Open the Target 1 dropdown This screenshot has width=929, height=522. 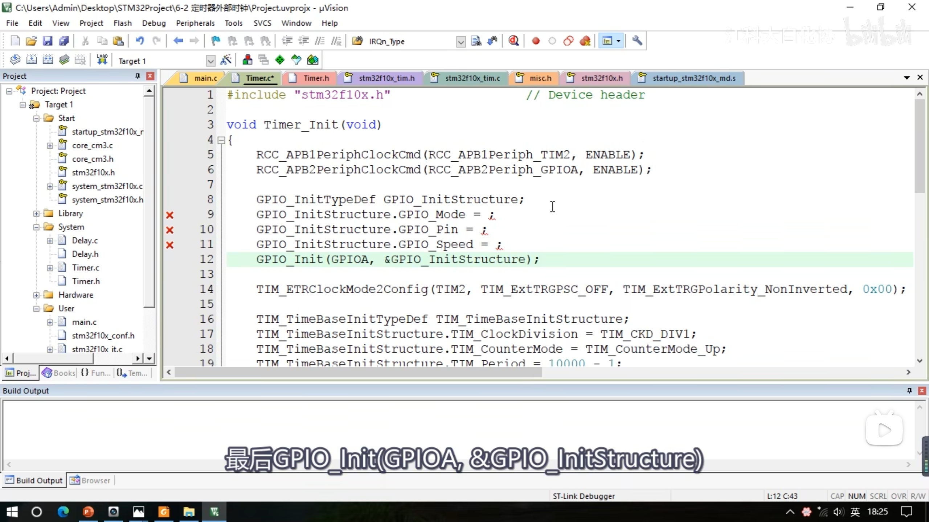pos(210,61)
